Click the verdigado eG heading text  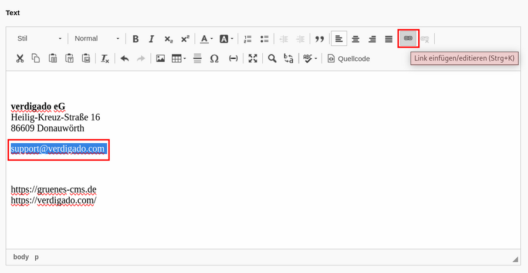(38, 106)
